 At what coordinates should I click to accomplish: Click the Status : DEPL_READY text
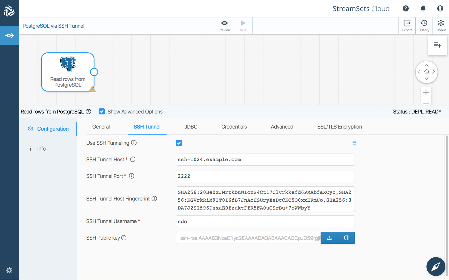tap(417, 112)
